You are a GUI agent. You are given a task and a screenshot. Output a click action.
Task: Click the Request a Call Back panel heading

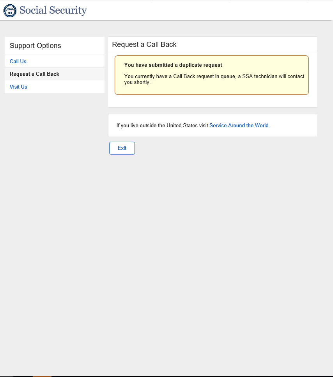144,44
